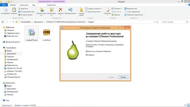Switch to the Главная ribbon tab
Image resolution: width=190 pixels, height=107 pixels.
point(13,5)
